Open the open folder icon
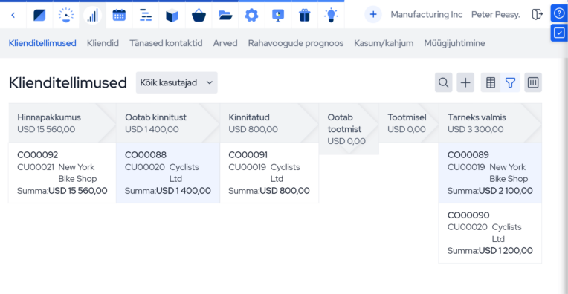The image size is (568, 294). [225, 15]
